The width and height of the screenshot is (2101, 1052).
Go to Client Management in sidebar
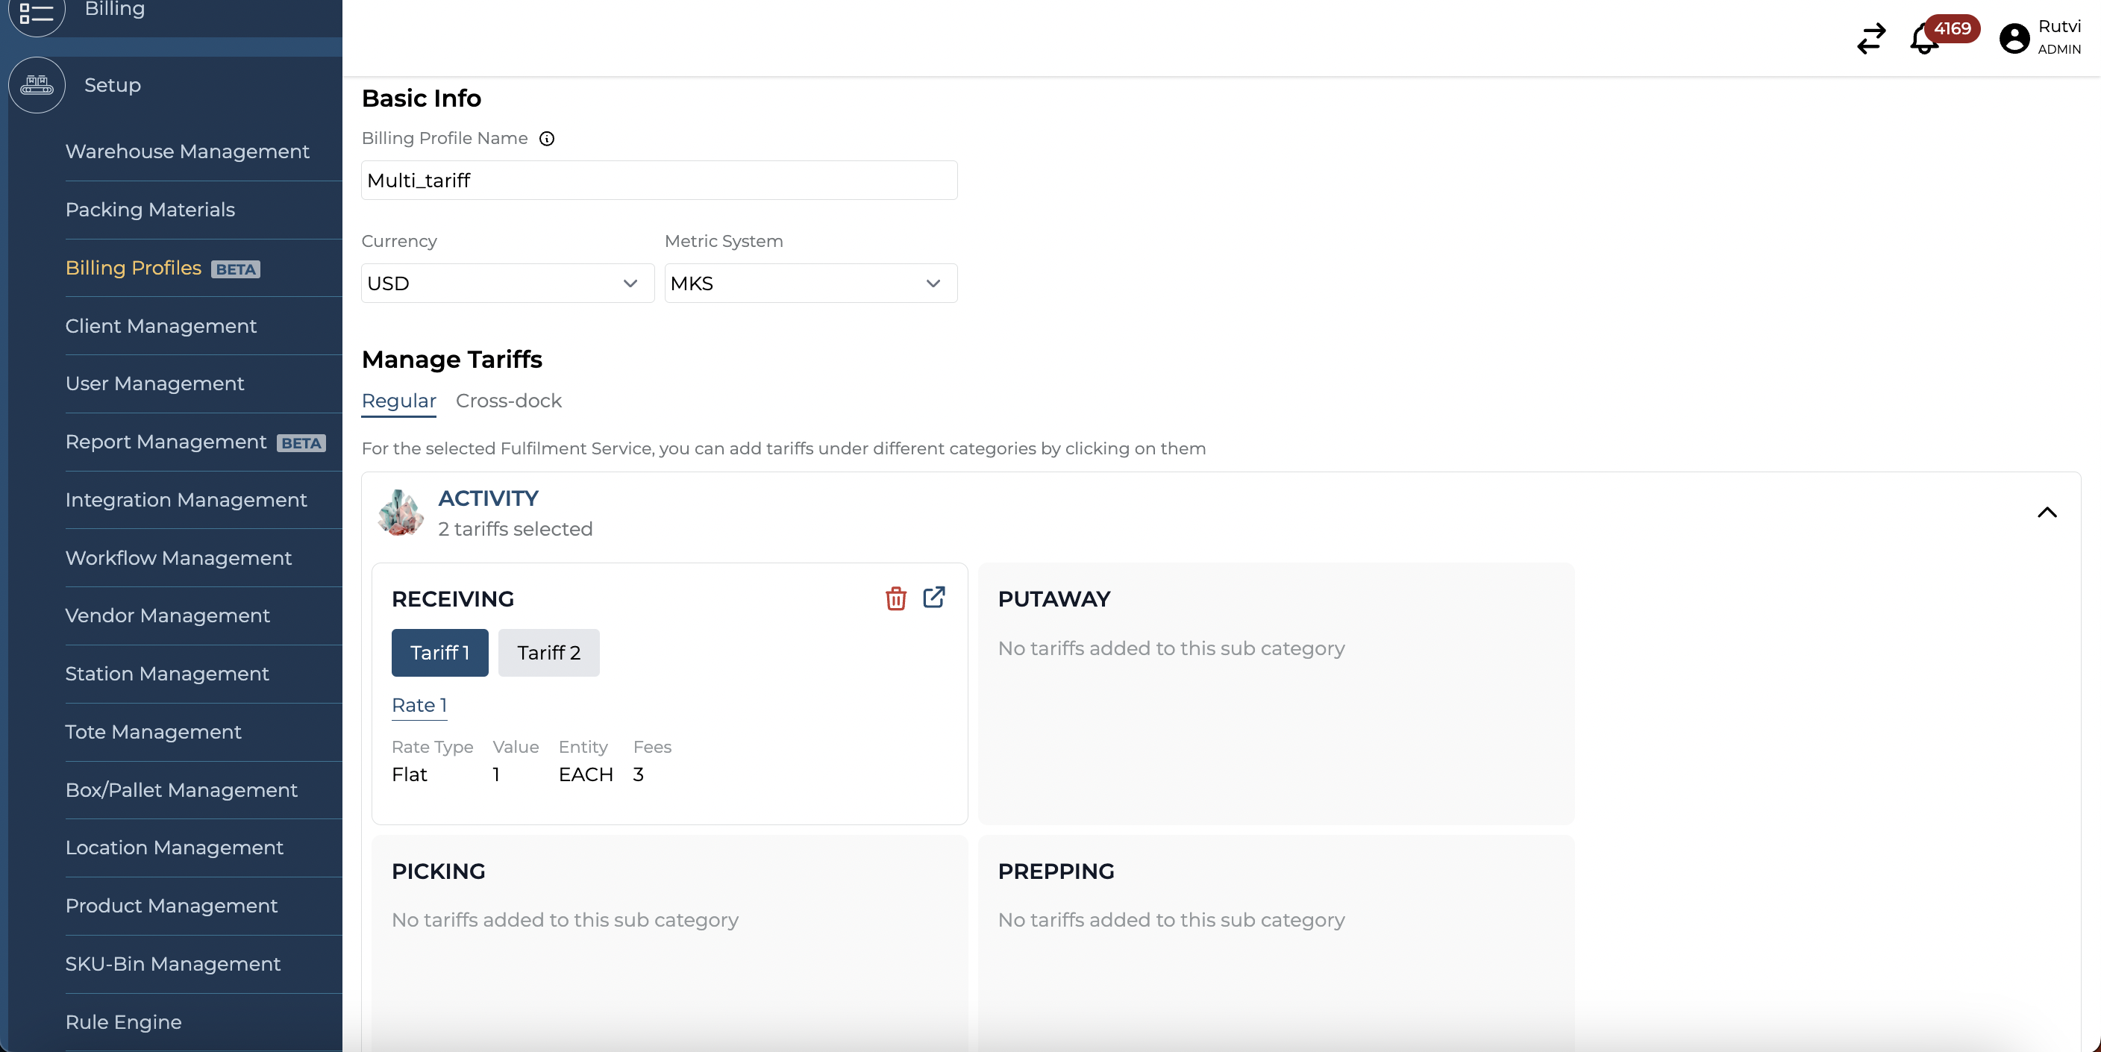click(x=160, y=326)
